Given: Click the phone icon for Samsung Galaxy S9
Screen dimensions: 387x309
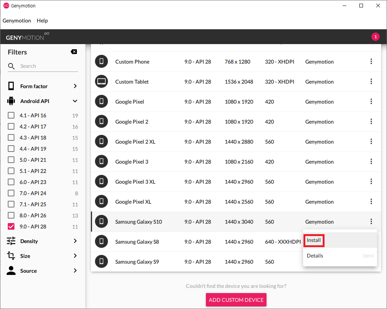Looking at the screenshot, I should pos(101,262).
